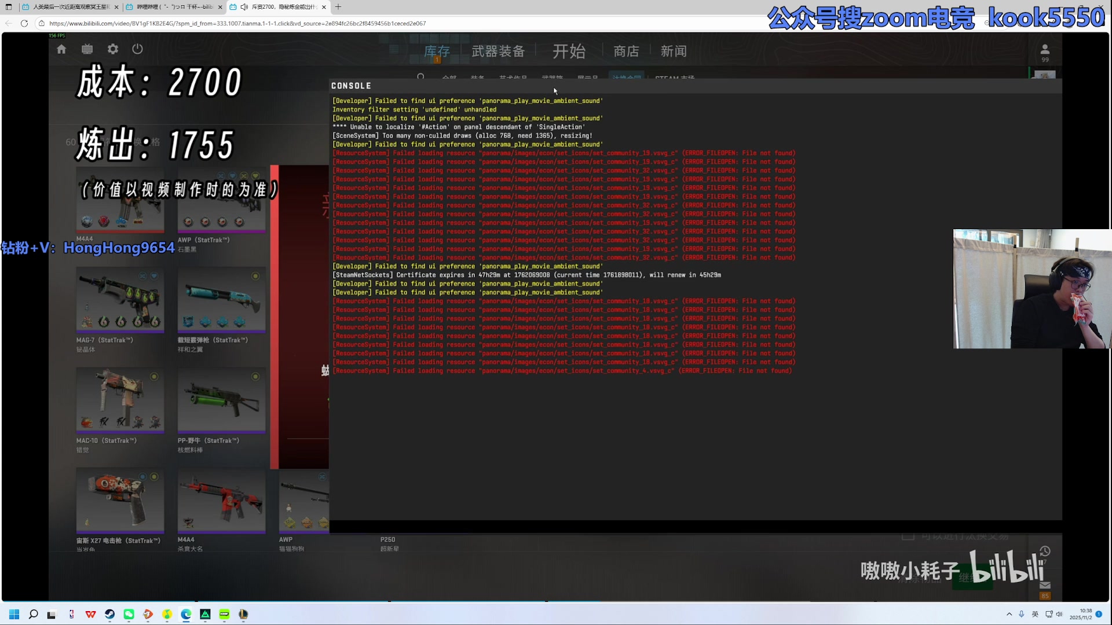This screenshot has height=625, width=1112.
Task: Mute the playing tab via speaker icon
Action: pyautogui.click(x=244, y=7)
